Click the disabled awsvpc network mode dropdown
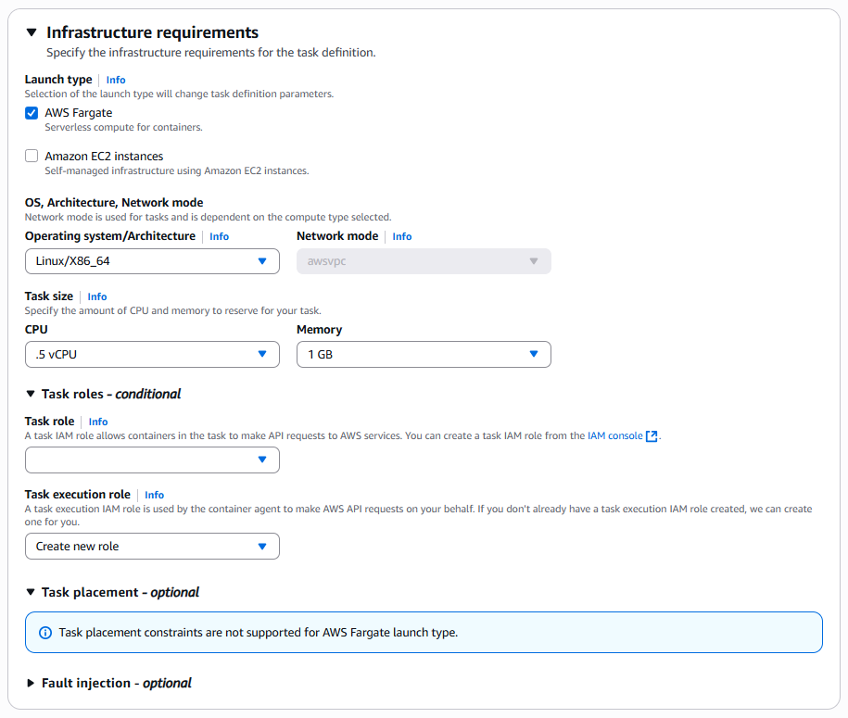This screenshot has width=848, height=718. point(424,261)
